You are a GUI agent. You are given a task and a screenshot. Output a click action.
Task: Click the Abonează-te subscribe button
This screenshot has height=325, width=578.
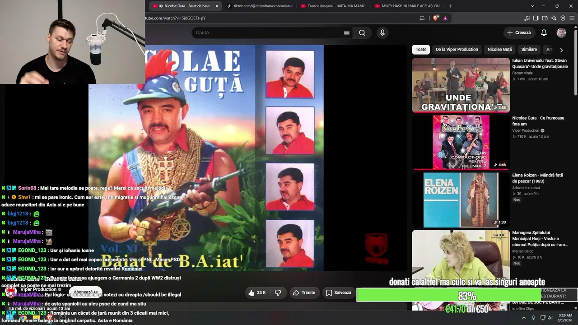coord(86,292)
